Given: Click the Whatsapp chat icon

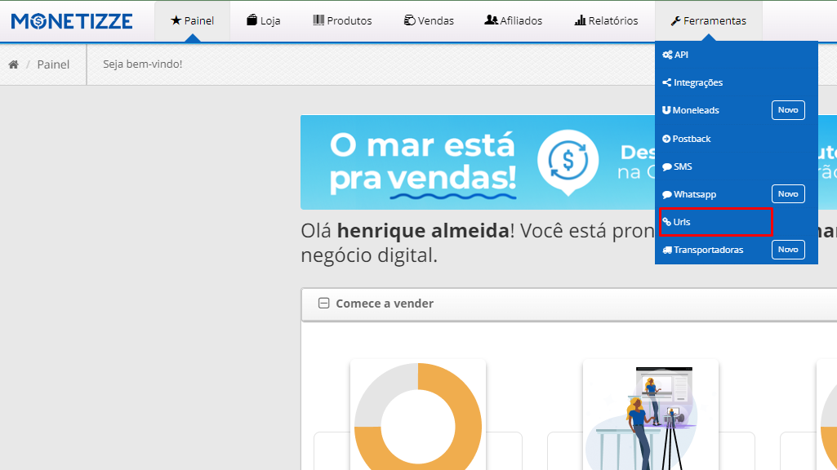Looking at the screenshot, I should 668,193.
